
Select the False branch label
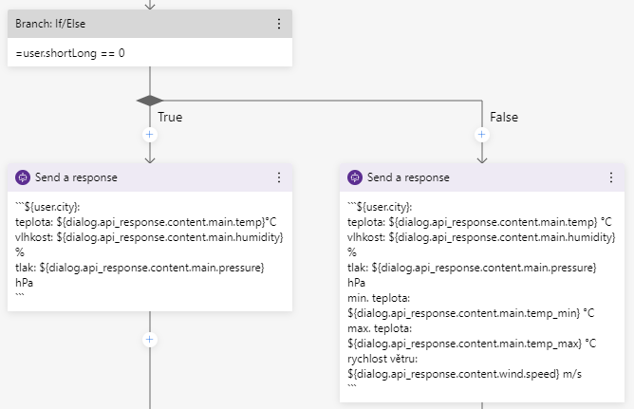505,117
